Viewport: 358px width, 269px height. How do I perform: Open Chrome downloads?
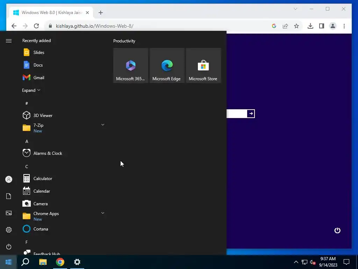point(310,26)
